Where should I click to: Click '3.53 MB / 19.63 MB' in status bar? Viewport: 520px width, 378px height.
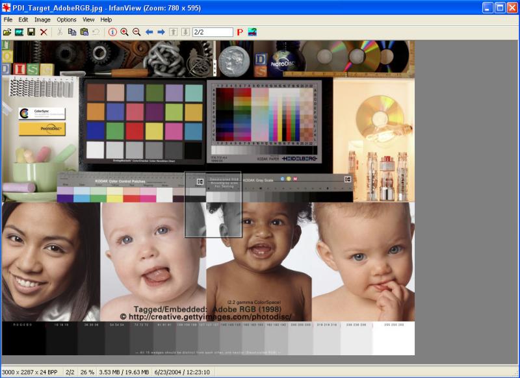(124, 372)
